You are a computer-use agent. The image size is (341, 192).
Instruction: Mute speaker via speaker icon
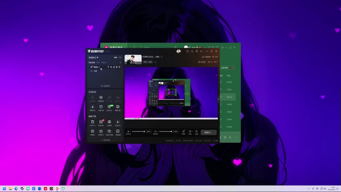coord(155,131)
